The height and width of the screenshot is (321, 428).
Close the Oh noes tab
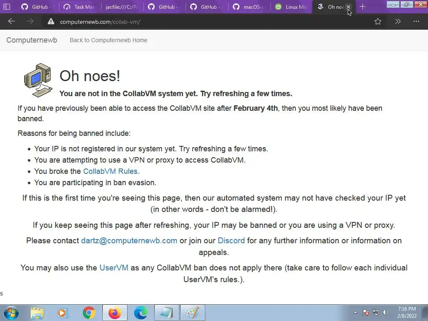coord(348,7)
